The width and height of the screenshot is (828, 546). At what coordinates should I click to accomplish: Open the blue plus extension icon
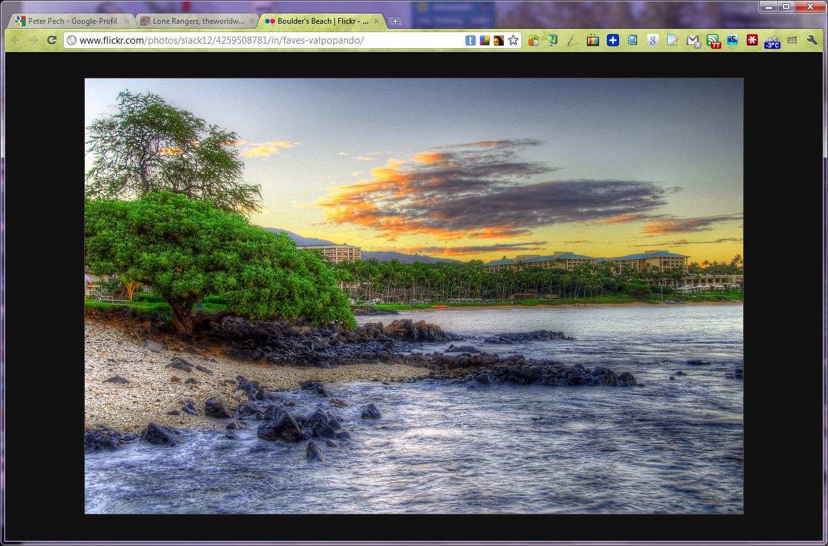coord(613,40)
